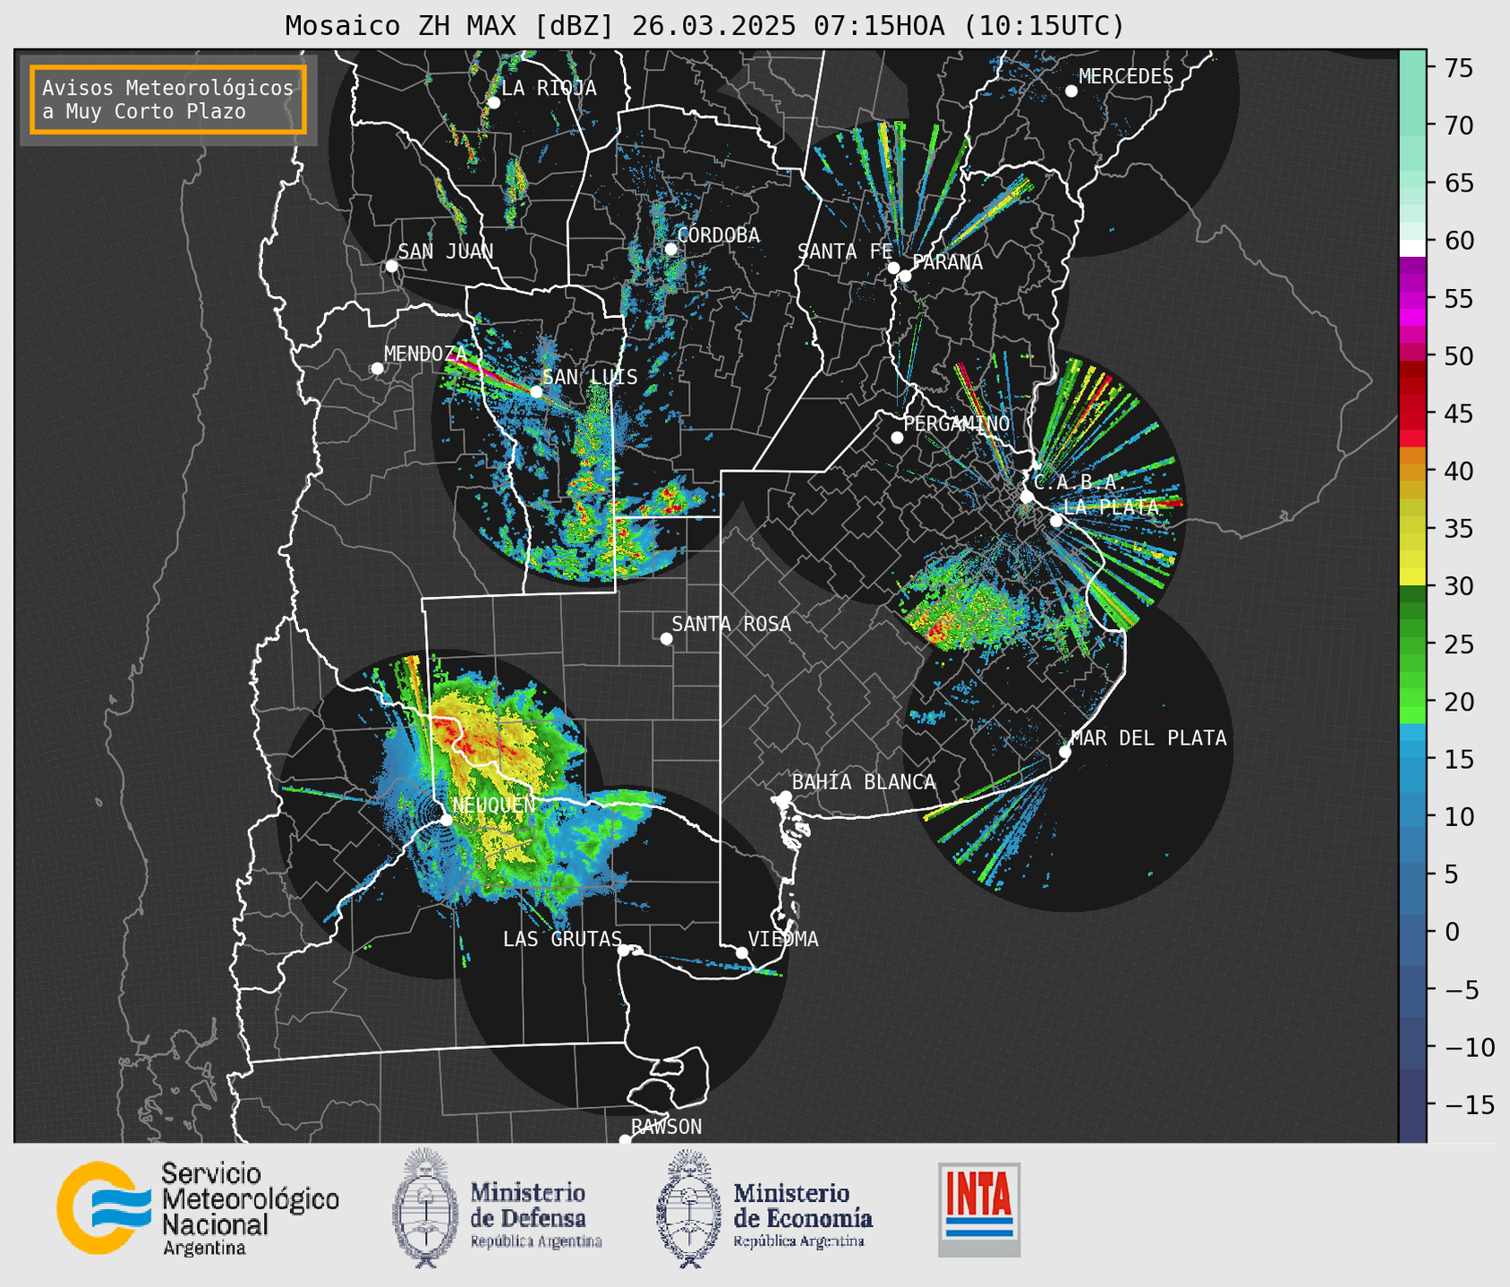The image size is (1510, 1287).
Task: Click the SANTA ROSA label text
Action: click(731, 624)
